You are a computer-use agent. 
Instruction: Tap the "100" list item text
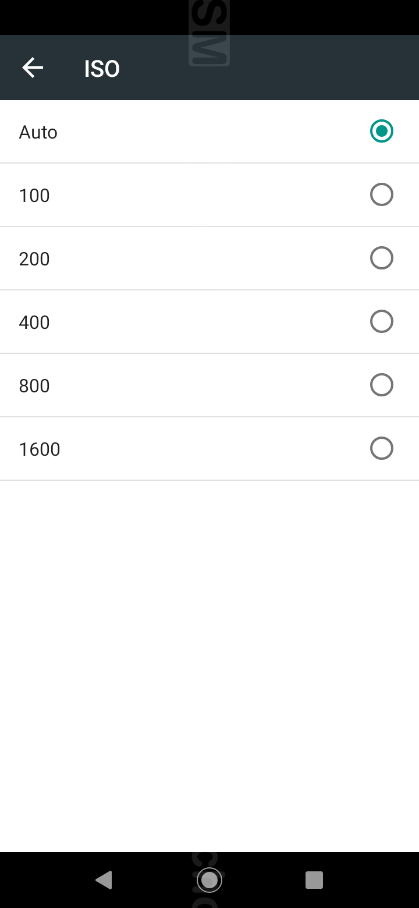(34, 196)
